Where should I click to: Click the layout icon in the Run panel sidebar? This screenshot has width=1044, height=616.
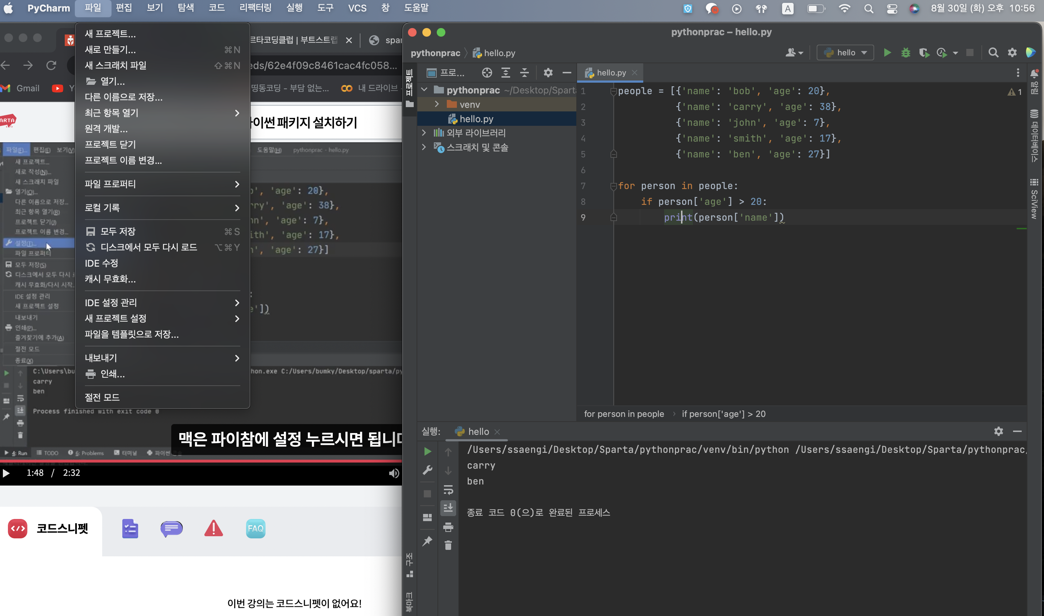[427, 517]
